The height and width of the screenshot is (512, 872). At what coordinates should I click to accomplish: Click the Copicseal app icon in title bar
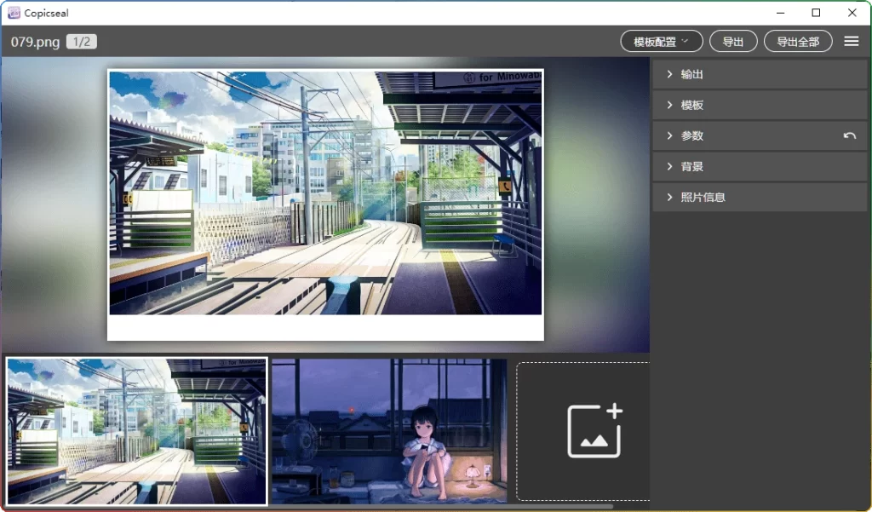[x=14, y=13]
